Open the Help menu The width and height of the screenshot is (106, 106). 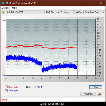tap(15, 8)
